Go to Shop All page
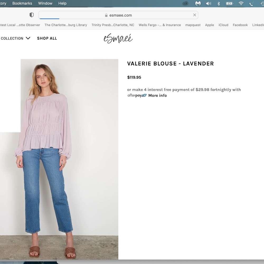The image size is (264, 264). pyautogui.click(x=47, y=38)
